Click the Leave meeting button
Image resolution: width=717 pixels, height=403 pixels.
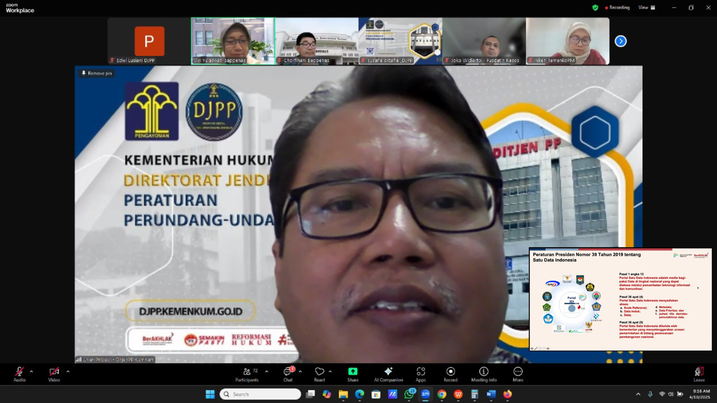(x=699, y=374)
